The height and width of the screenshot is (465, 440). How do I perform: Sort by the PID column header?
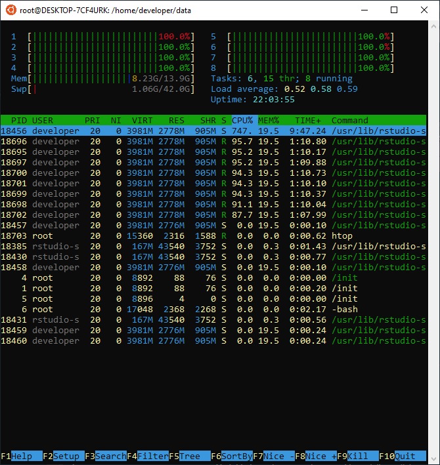18,121
